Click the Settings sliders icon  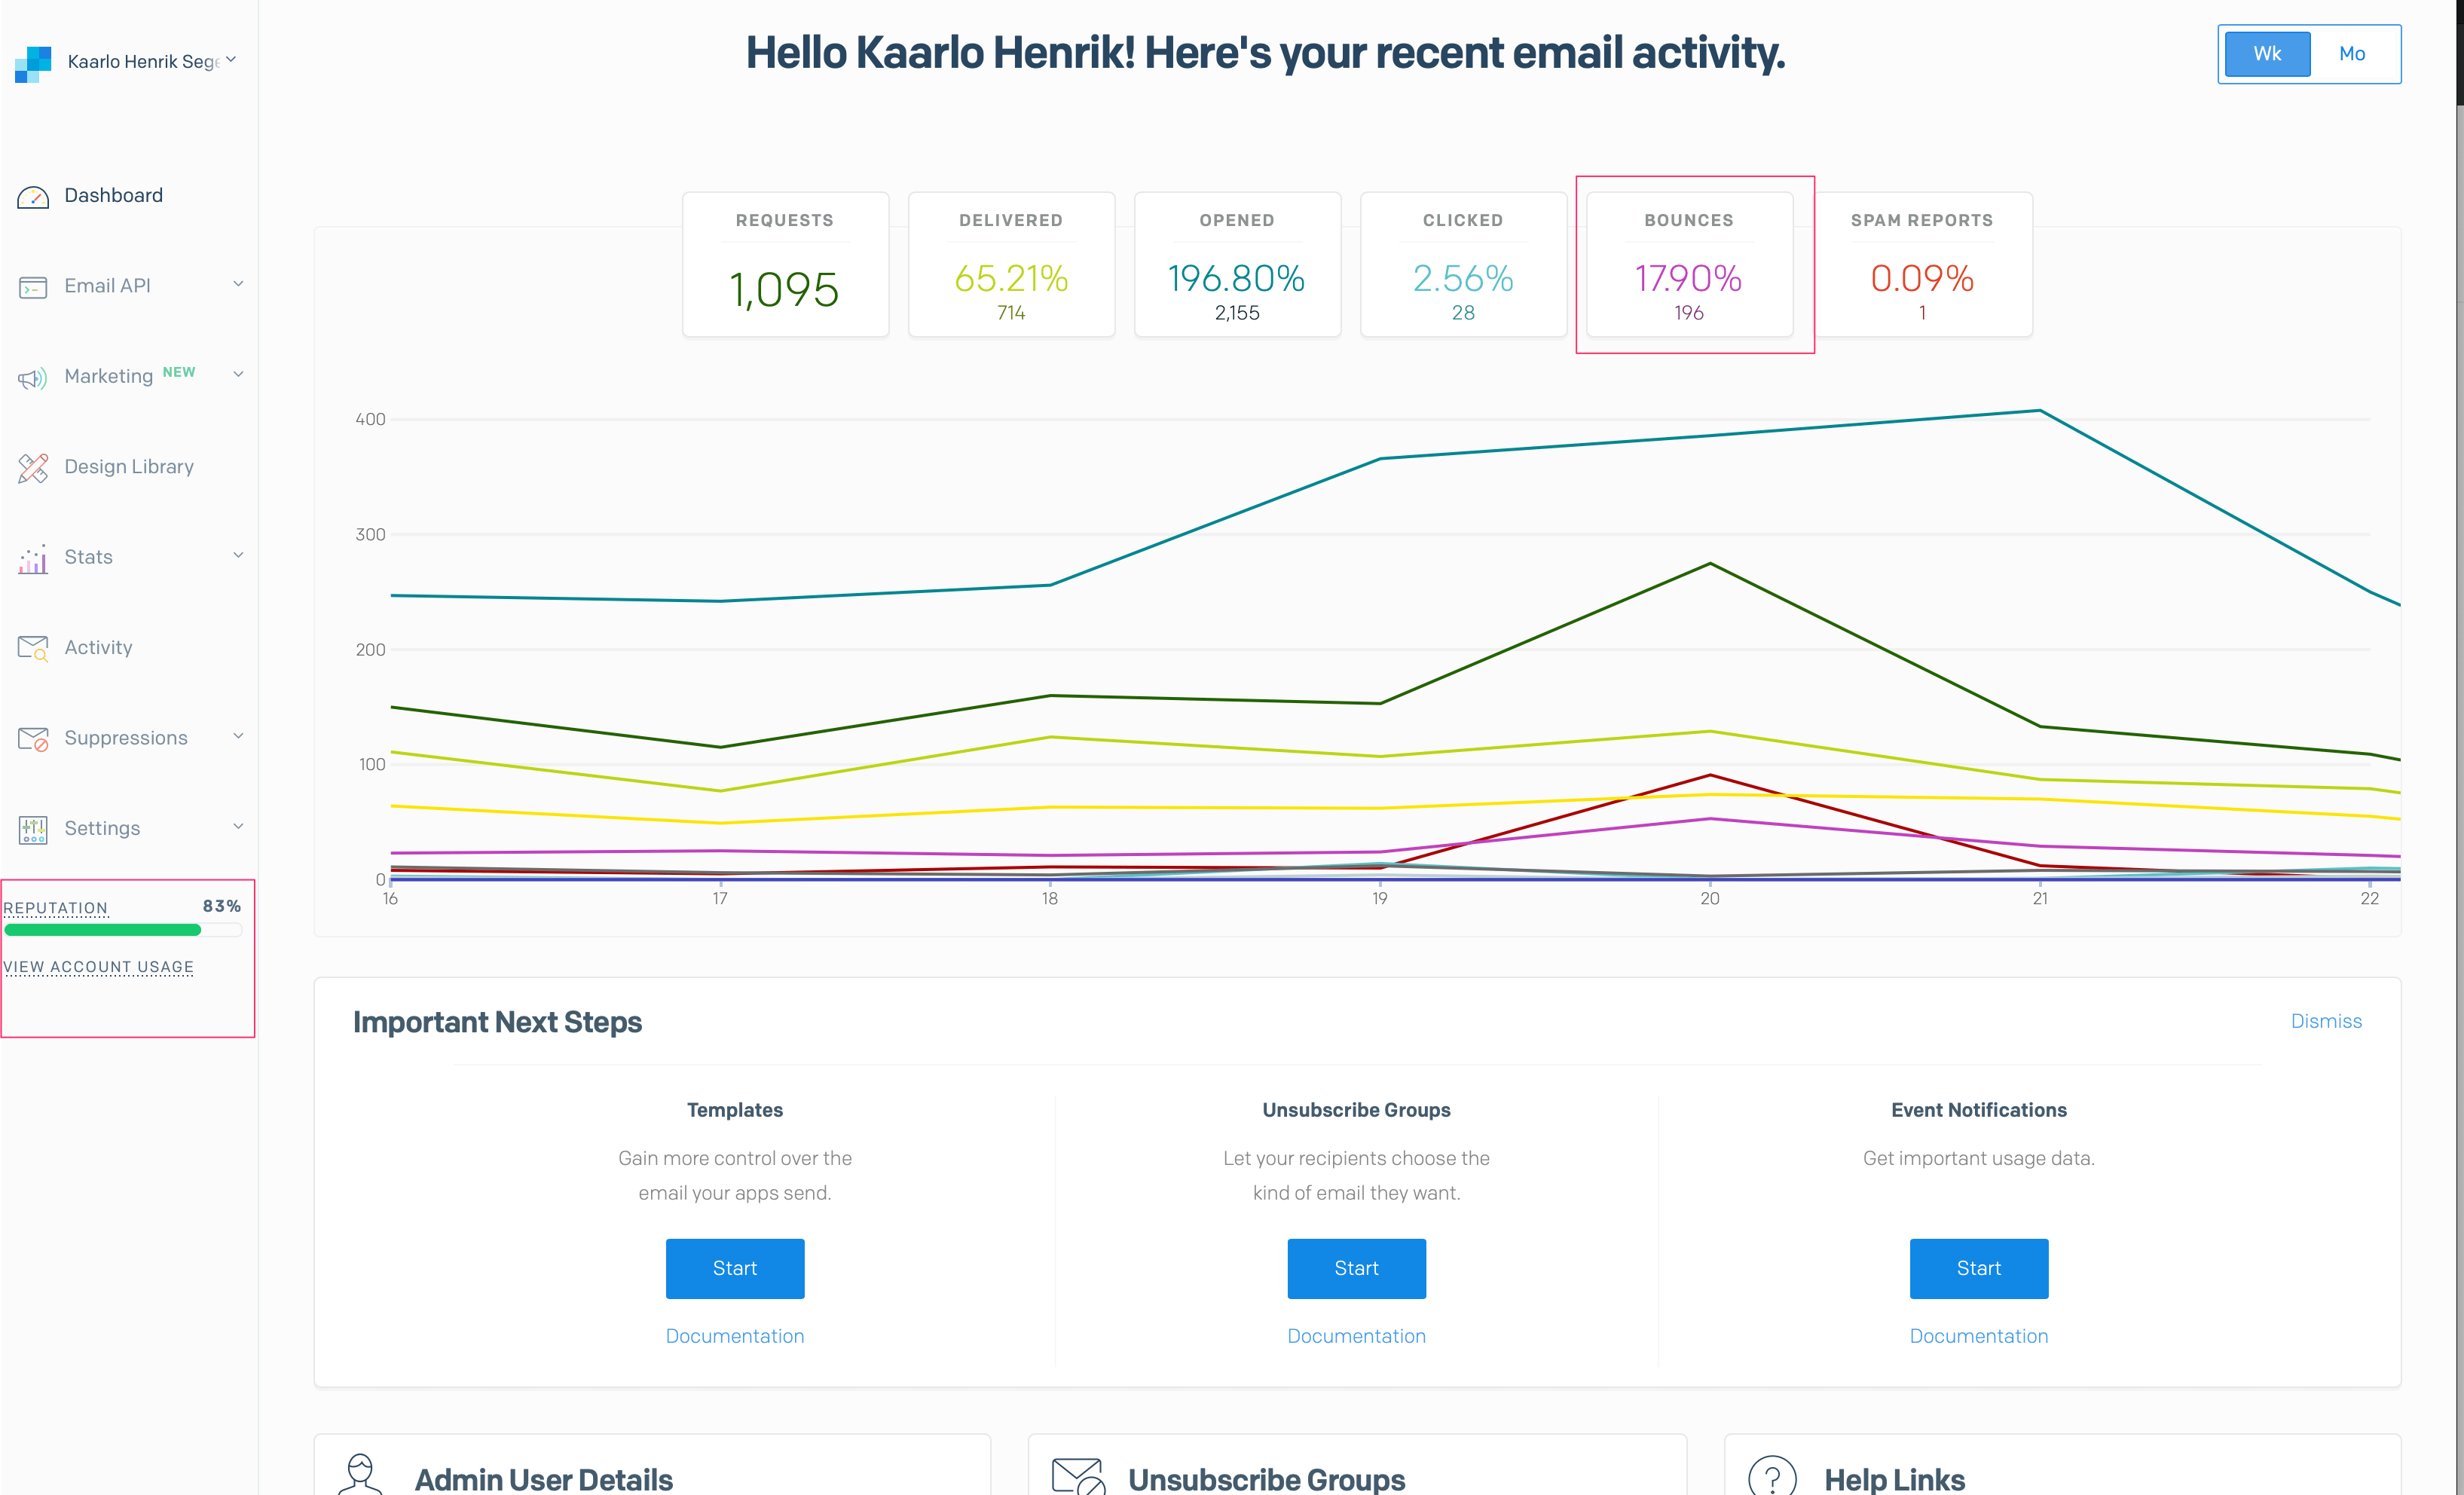[x=33, y=830]
